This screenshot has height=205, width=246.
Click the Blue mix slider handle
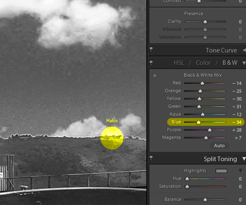pos(198,122)
